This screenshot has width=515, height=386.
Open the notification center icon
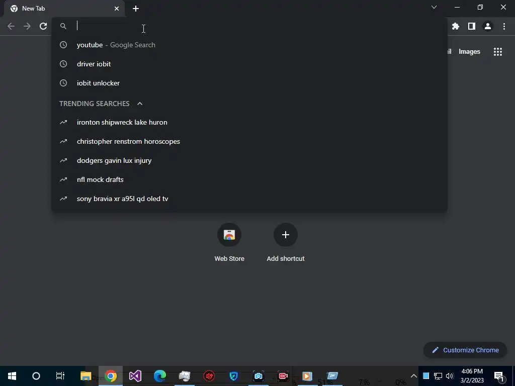[x=499, y=376]
